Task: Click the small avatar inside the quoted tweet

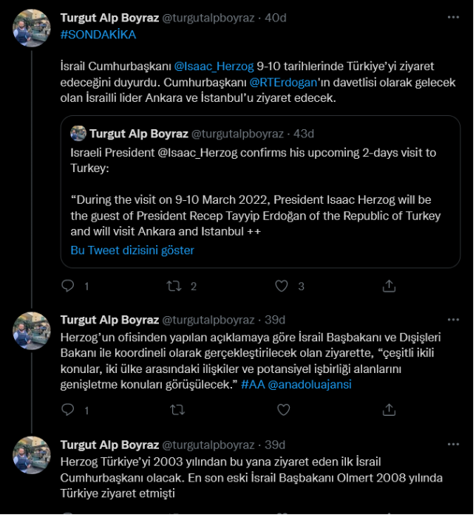Action: coord(78,134)
